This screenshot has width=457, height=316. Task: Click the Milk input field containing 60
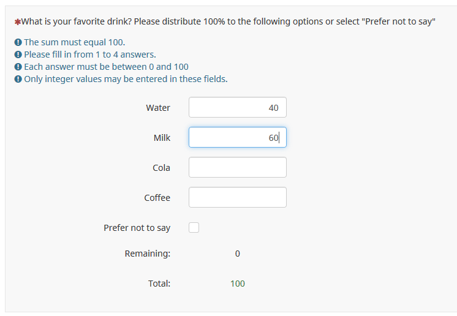point(237,138)
